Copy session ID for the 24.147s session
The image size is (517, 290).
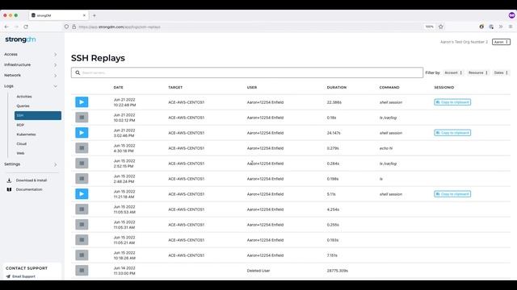(452, 133)
